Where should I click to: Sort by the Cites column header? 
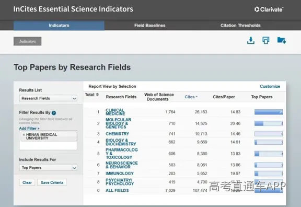191,97
